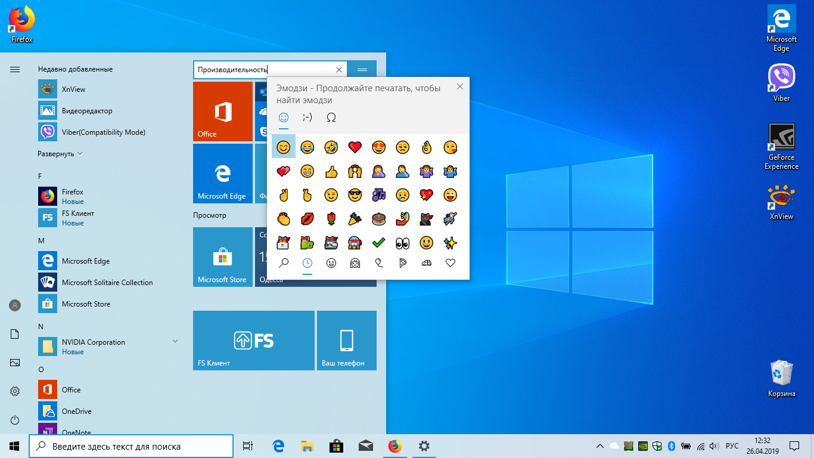This screenshot has height=458, width=814.
Task: Open OneDrive in the app list
Action: [x=108, y=411]
